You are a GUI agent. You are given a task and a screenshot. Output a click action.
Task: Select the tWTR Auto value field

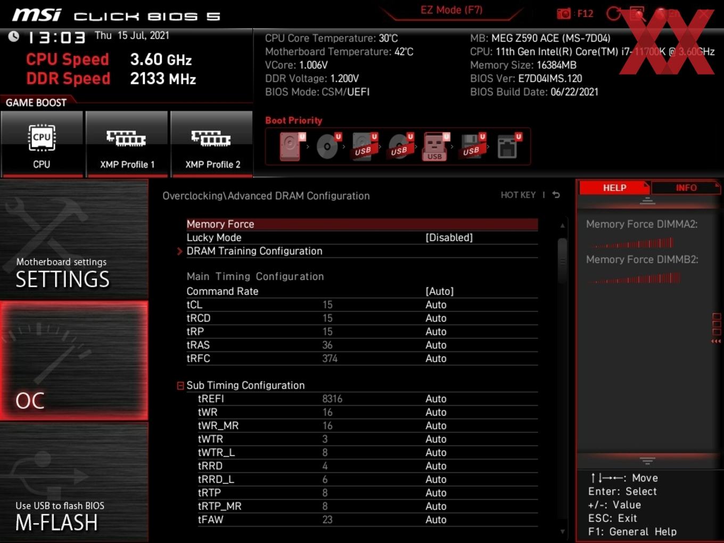click(x=435, y=439)
